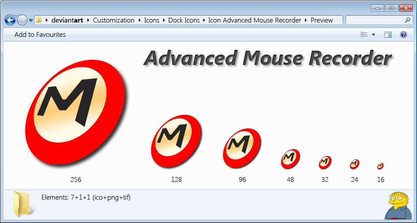
Task: Click the Elements: 7+1+1 (ico+png+tif) text
Action: click(86, 197)
